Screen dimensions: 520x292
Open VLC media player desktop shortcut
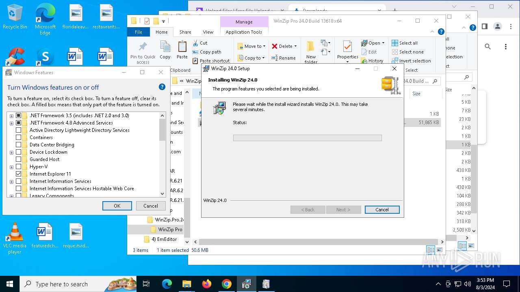pyautogui.click(x=15, y=238)
